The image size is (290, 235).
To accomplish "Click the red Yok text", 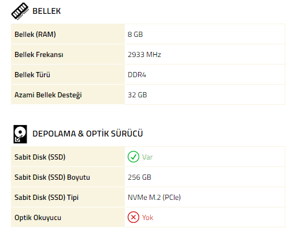I will 147,218.
